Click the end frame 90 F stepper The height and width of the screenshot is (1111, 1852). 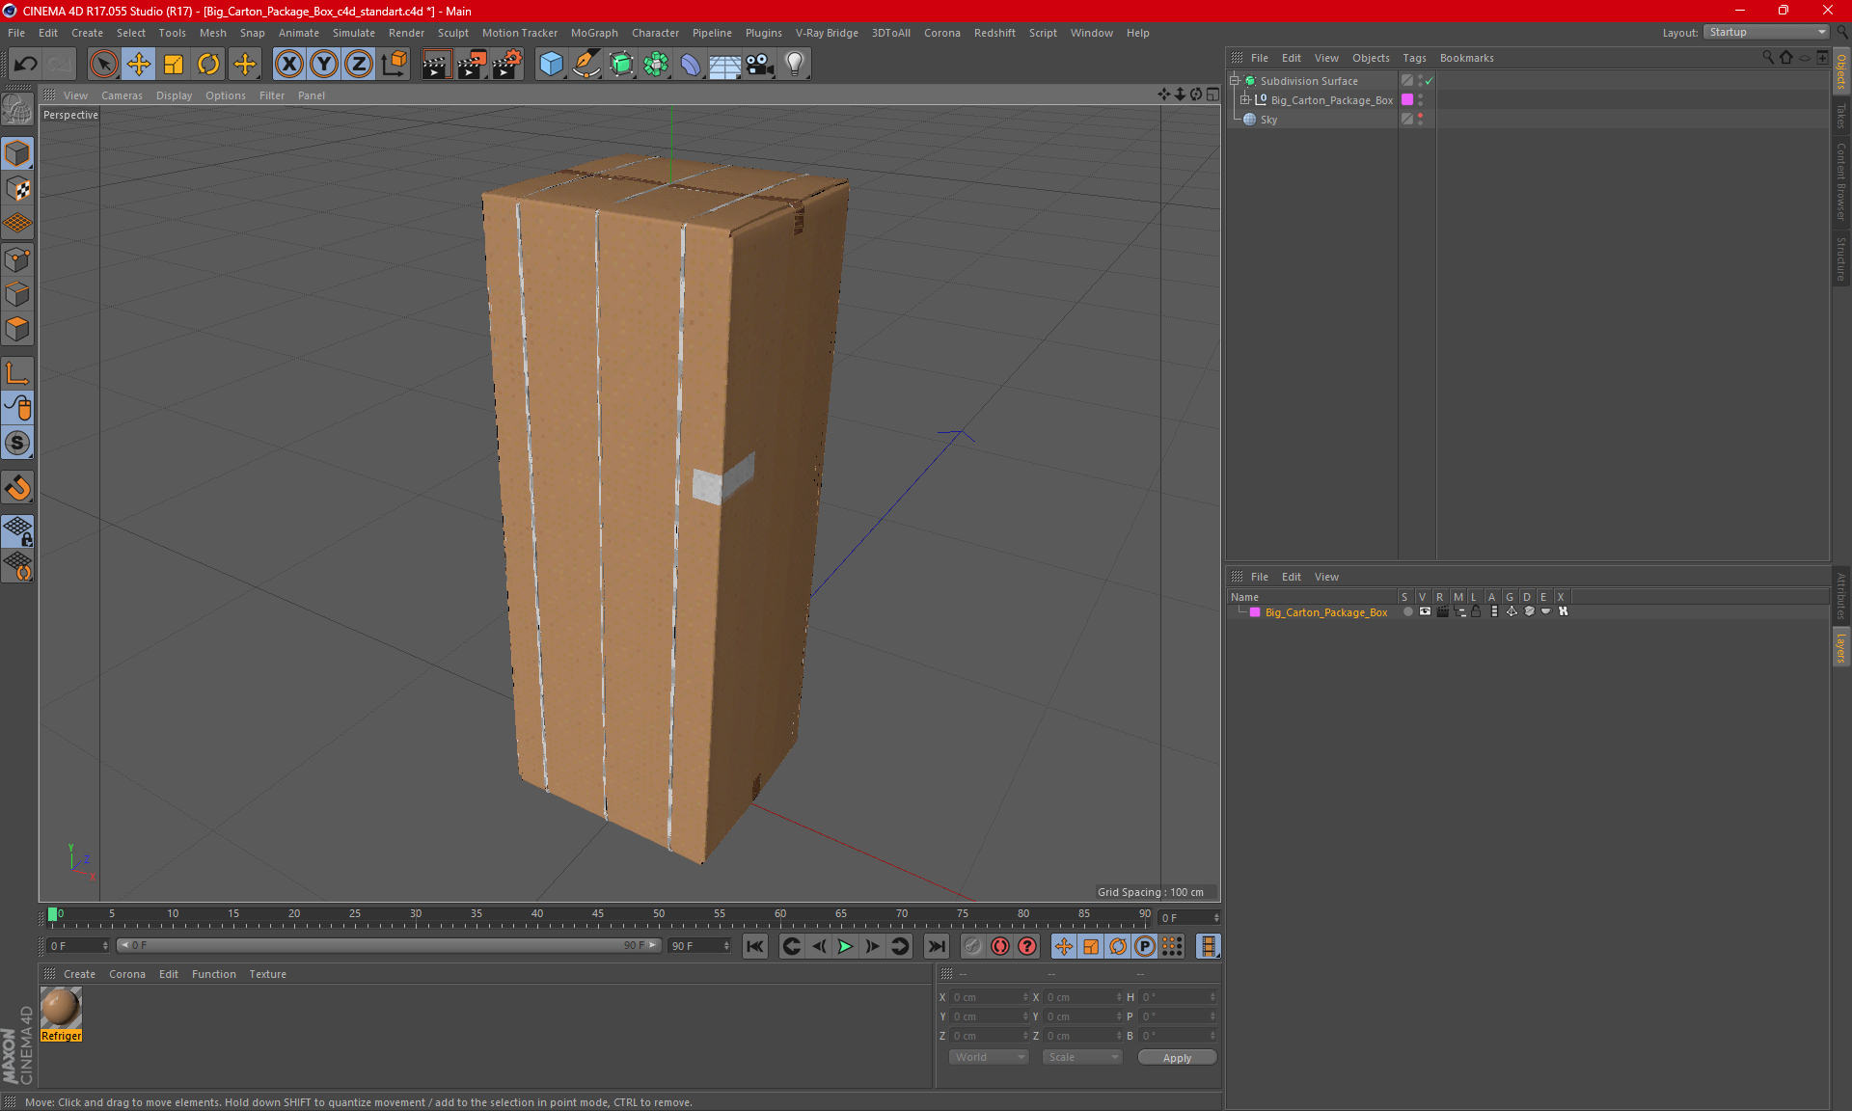pyautogui.click(x=726, y=946)
